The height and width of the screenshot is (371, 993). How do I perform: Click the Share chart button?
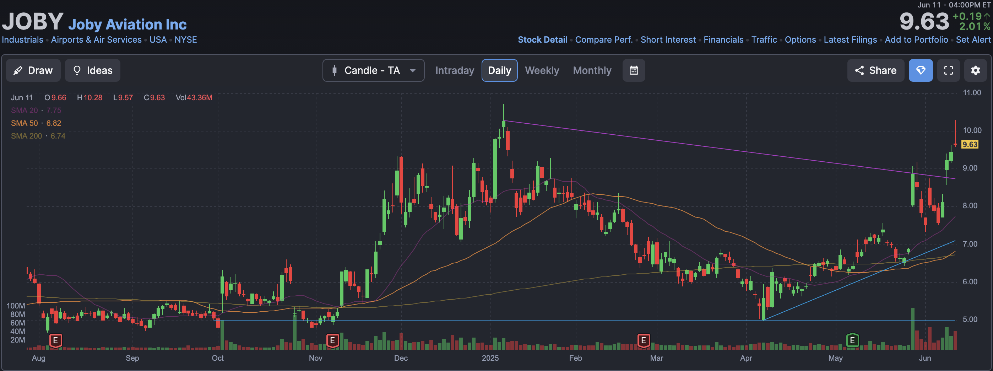tap(875, 70)
